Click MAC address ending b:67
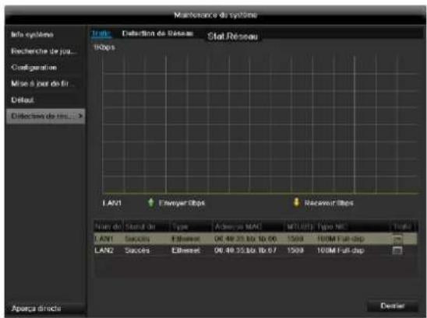 245,250
